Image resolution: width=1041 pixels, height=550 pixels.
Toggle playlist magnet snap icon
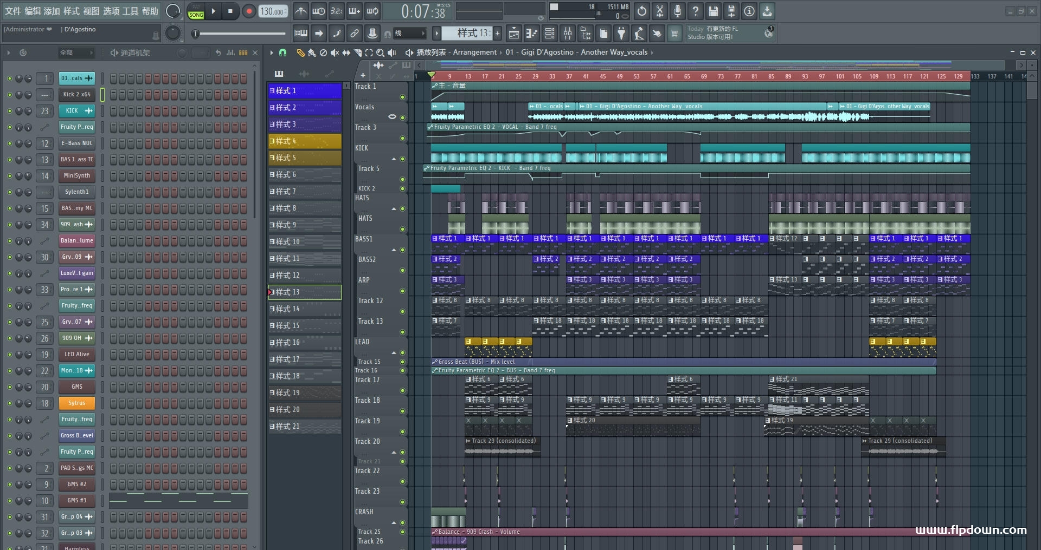(x=282, y=53)
